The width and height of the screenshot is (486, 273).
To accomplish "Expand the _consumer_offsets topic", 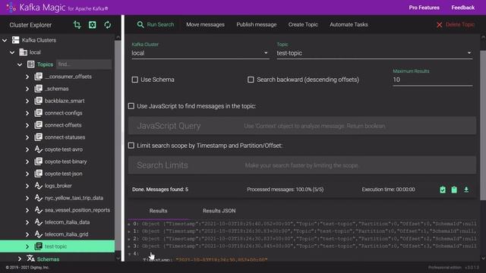I will click(27, 77).
